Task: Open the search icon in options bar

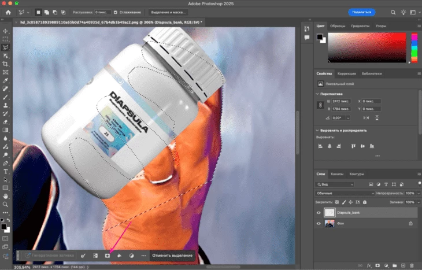Action: coord(393,12)
